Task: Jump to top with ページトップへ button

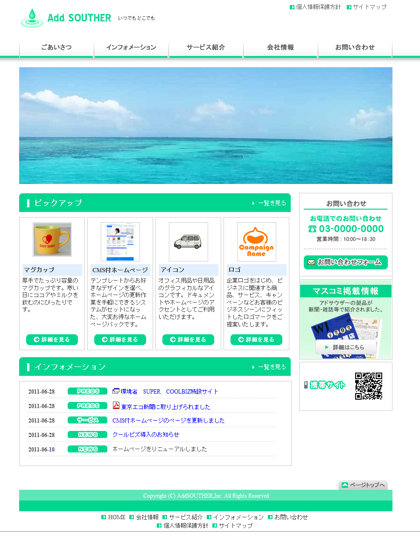Action: [363, 485]
